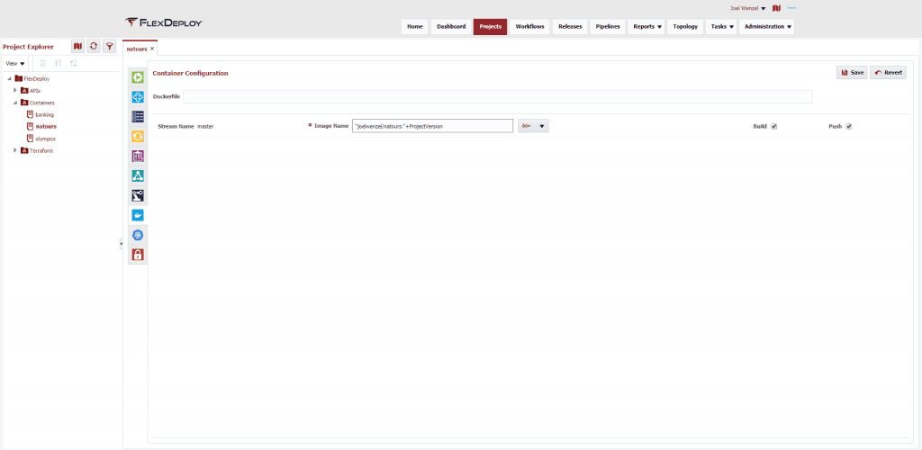Screen dimensions: 922x450
Task: Click the map icon in Project Explorer
Action: click(x=77, y=47)
